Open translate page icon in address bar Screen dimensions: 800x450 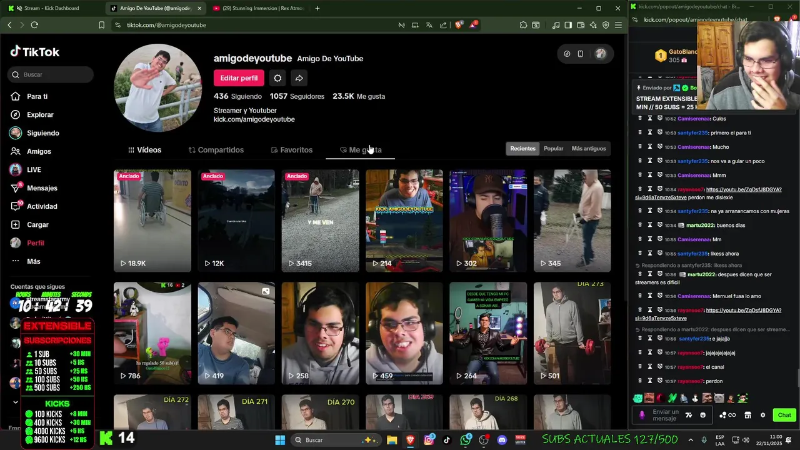point(429,25)
